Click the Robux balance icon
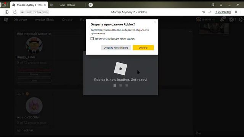This screenshot has width=244, height=137. [231, 19]
